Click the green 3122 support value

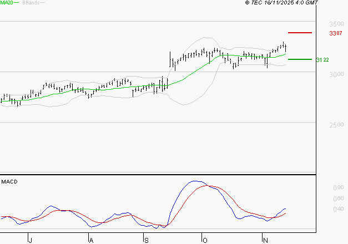point(322,60)
